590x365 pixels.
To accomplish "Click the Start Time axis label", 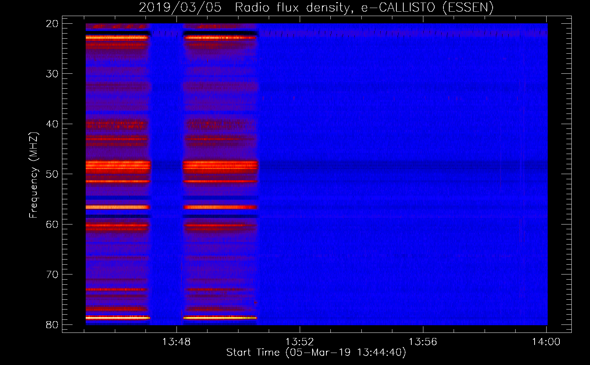I will 316,353.
